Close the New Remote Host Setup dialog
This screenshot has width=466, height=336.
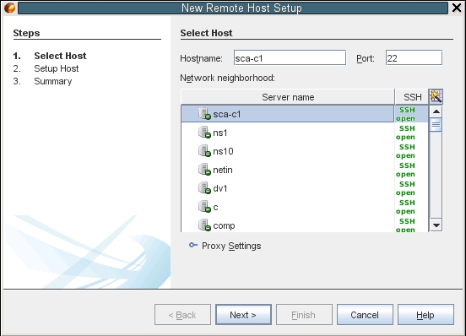coord(457,8)
